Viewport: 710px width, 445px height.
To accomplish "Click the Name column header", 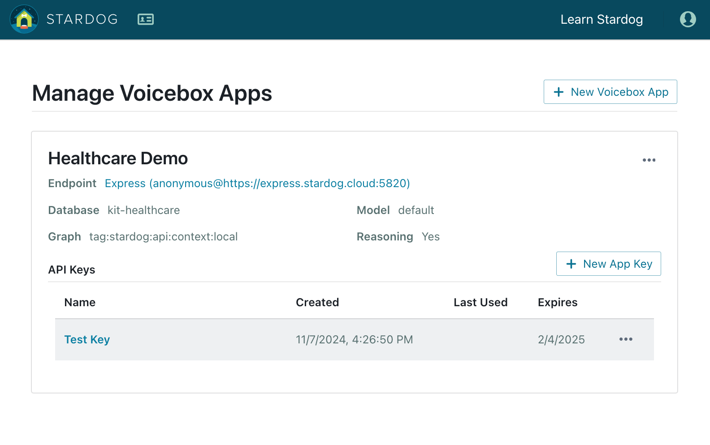I will click(80, 303).
